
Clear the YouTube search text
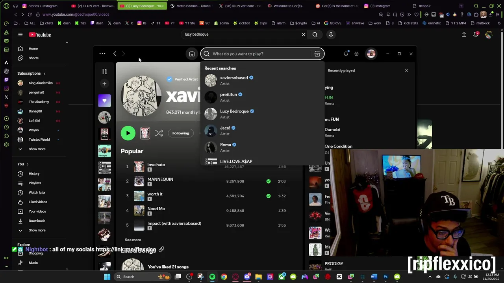(304, 35)
